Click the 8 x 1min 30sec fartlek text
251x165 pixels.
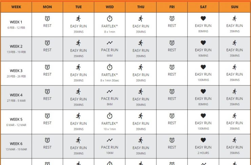(x=110, y=80)
